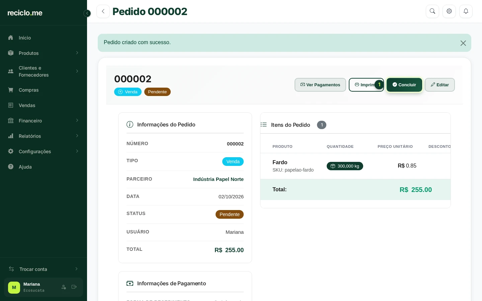
Task: Complete the order with the Concluir button
Action: coord(404,85)
